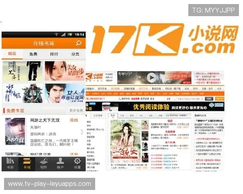This screenshot has width=243, height=194.
Task: Open third small silhouette cover thumbnail
Action: [145, 147]
